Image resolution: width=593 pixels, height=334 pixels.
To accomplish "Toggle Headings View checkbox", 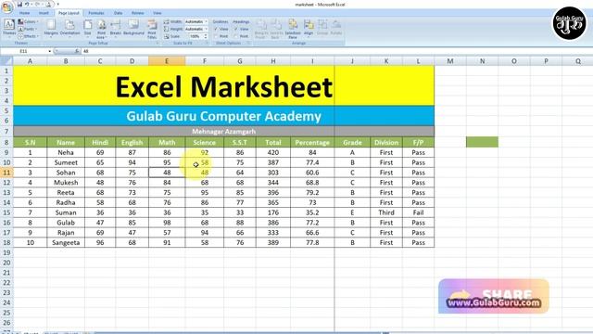I will click(235, 29).
